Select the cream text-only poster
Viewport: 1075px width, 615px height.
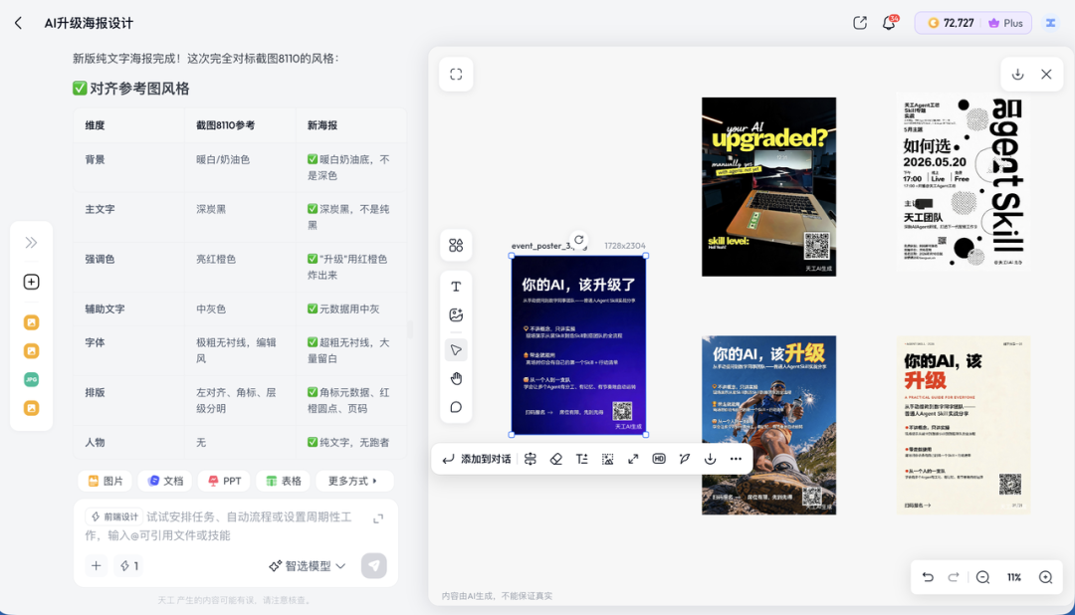[x=964, y=425]
